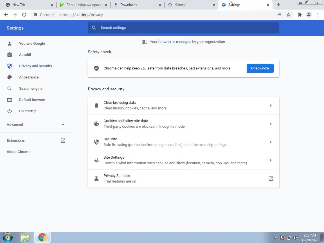Switch to the Downloads tab
Viewport: 324px width, 243px height.
(138, 5)
